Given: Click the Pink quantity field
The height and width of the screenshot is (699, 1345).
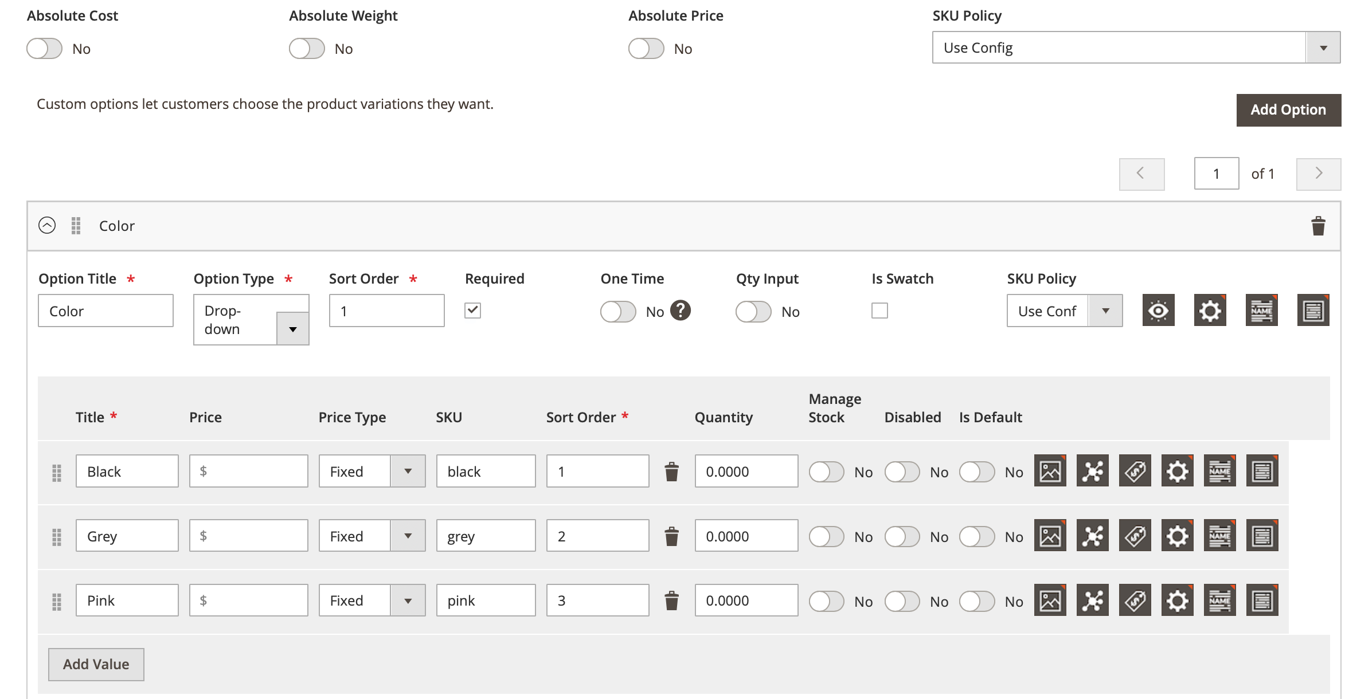Looking at the screenshot, I should (x=746, y=600).
